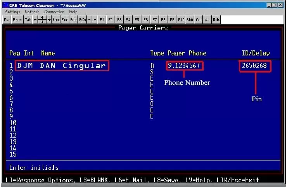Click the DJM initials in row 1
287x188 pixels.
point(25,66)
